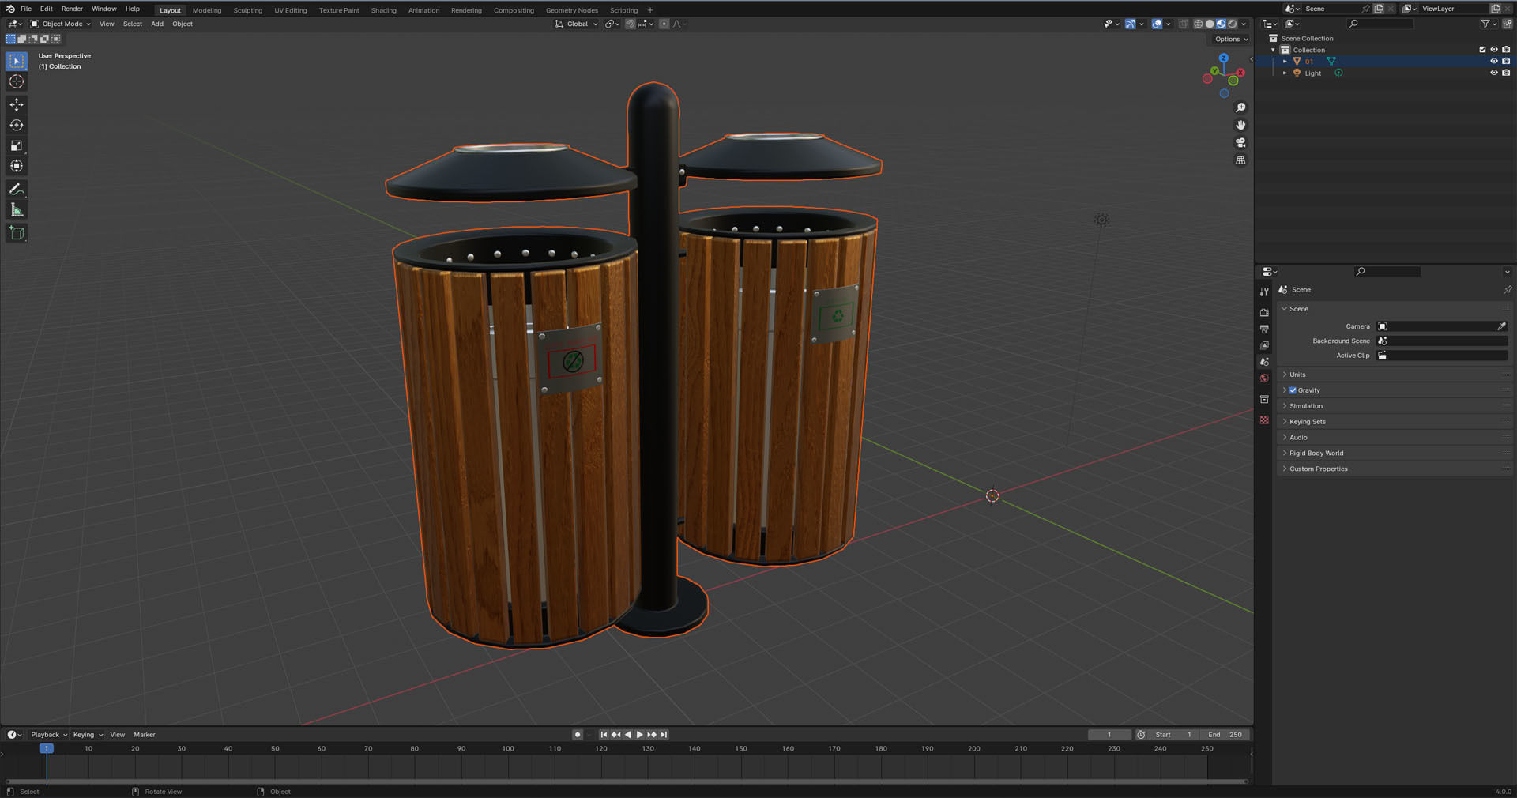Click the new collection icon in outliner
Image resolution: width=1517 pixels, height=798 pixels.
1507,24
